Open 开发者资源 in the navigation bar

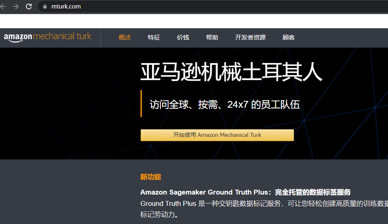point(250,38)
